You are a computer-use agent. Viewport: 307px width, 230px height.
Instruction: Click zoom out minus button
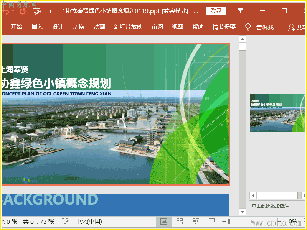[224, 222]
